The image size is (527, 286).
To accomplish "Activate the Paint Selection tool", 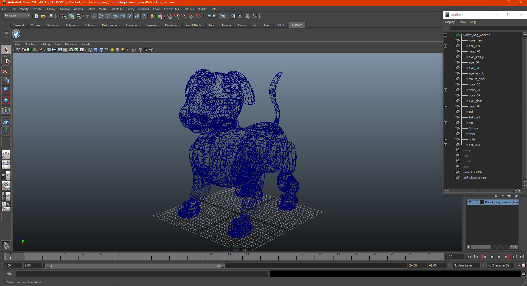I will pyautogui.click(x=6, y=70).
